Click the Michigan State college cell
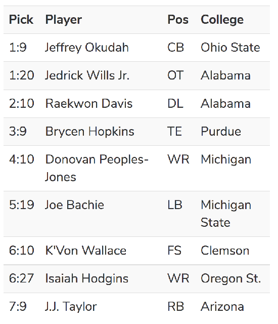This screenshot has width=278, height=324. (x=226, y=214)
